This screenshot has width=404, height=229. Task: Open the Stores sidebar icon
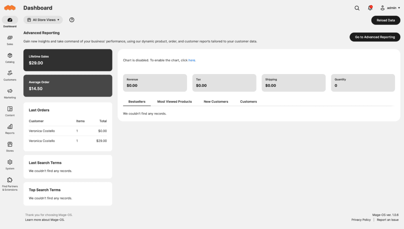pos(10,147)
